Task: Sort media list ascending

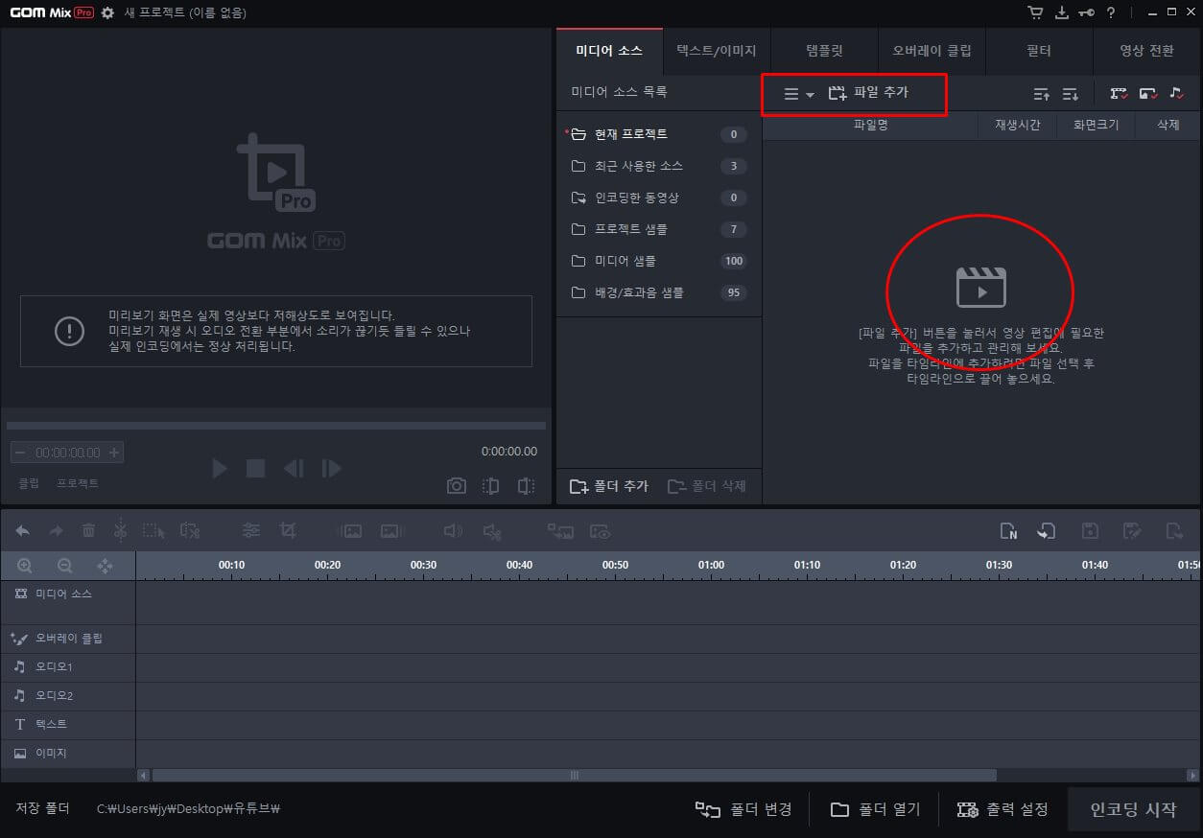Action: 1042,94
